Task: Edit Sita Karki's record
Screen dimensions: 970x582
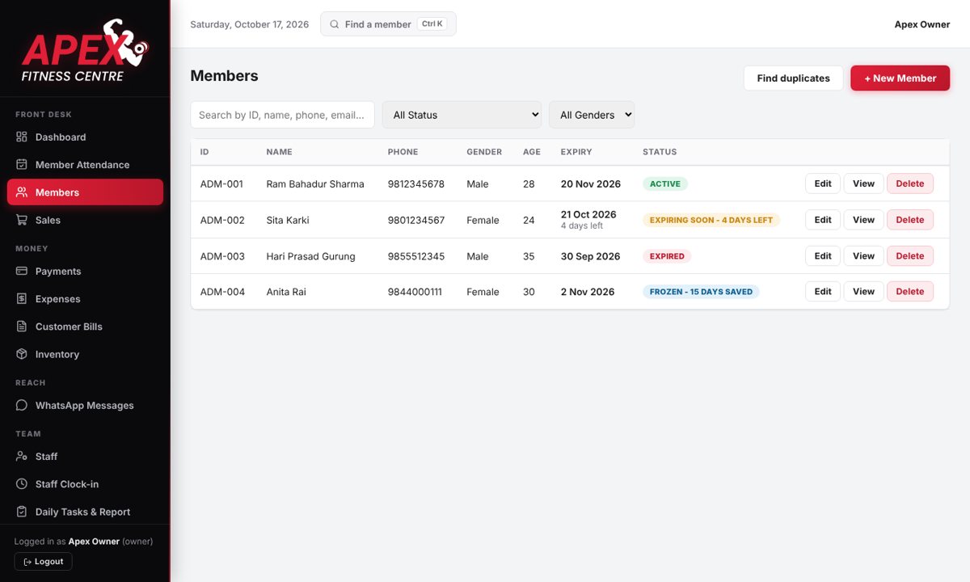Action: coord(823,220)
